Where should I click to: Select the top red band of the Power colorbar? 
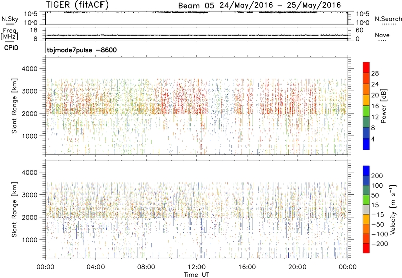click(x=366, y=67)
